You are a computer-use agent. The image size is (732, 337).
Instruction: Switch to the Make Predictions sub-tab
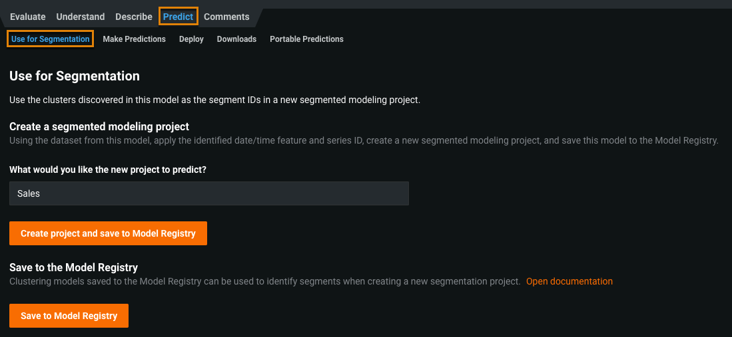point(134,39)
